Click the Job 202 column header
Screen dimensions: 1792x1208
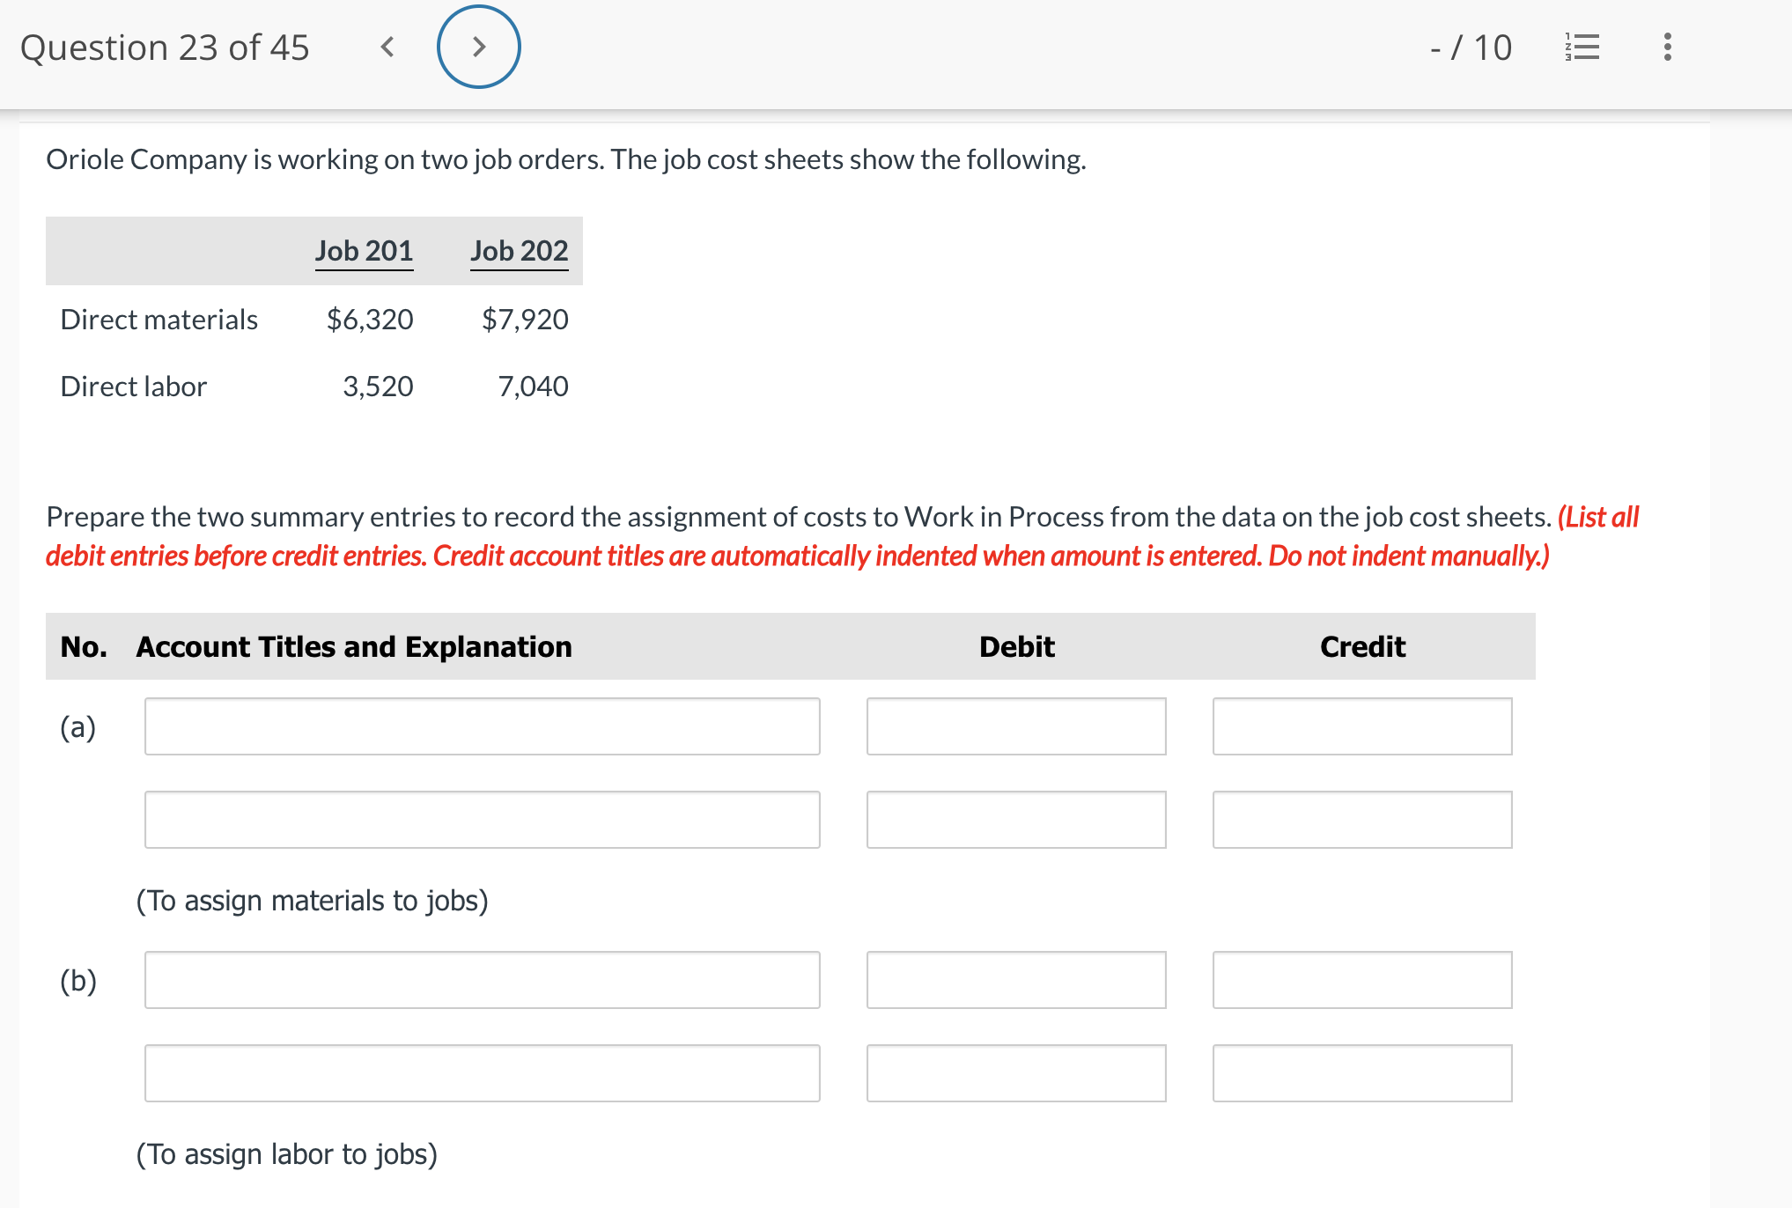tap(519, 251)
